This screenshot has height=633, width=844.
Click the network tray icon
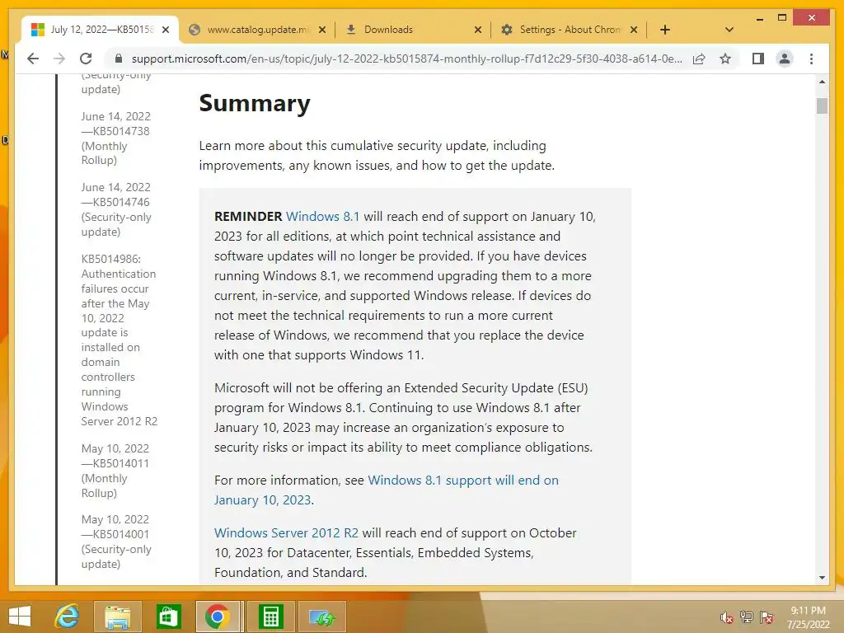pyautogui.click(x=746, y=617)
